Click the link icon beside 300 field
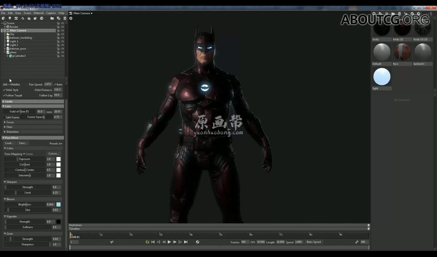 pos(357,242)
